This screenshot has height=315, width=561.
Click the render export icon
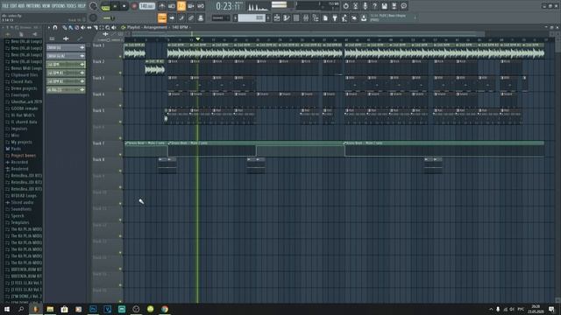pos(394,6)
